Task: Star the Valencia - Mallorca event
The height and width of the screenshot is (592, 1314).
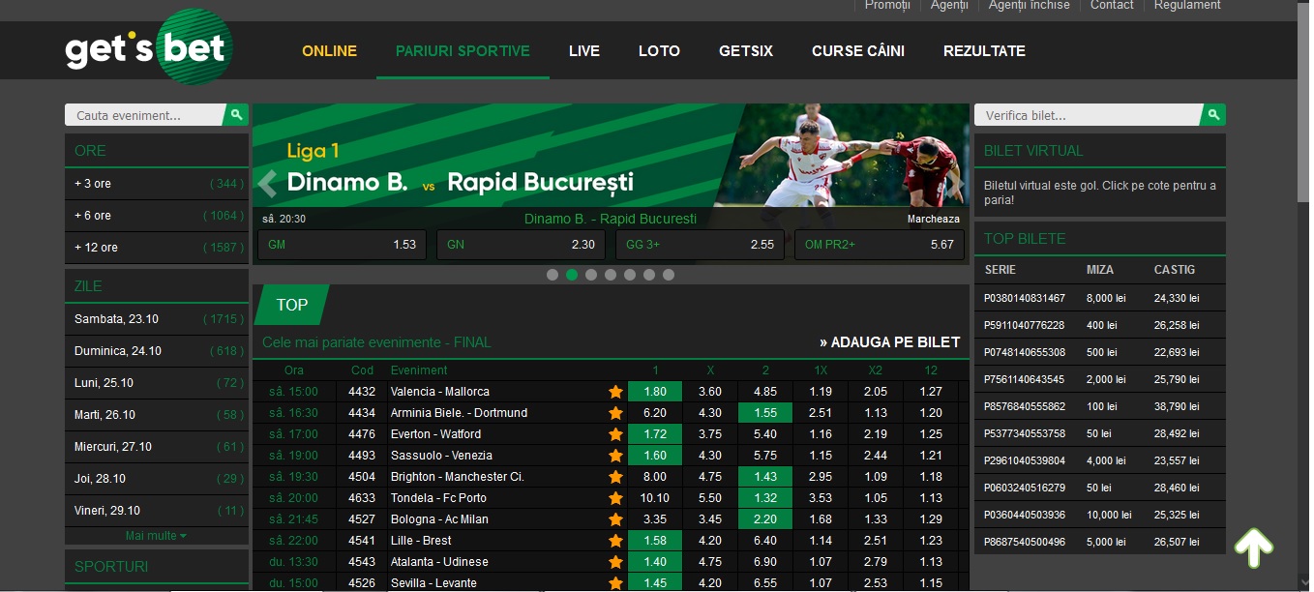Action: (x=615, y=392)
